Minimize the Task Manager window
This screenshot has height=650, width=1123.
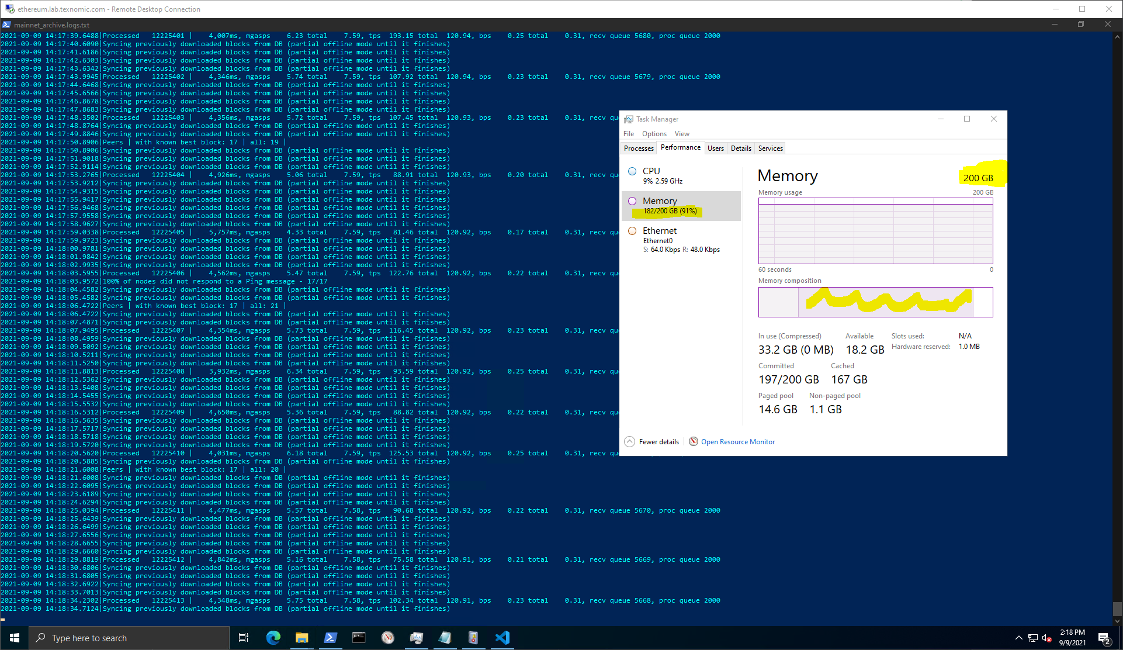tap(941, 119)
